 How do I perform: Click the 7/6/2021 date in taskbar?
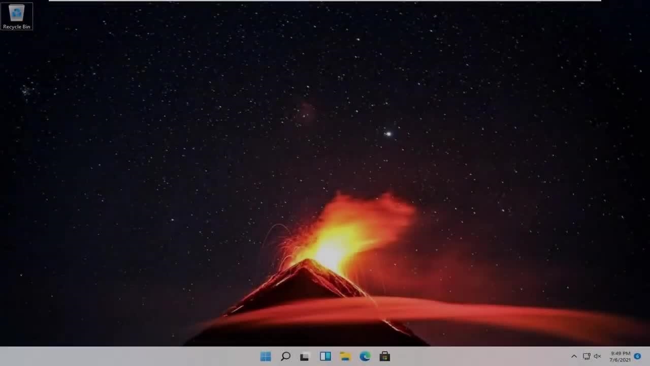(x=620, y=360)
